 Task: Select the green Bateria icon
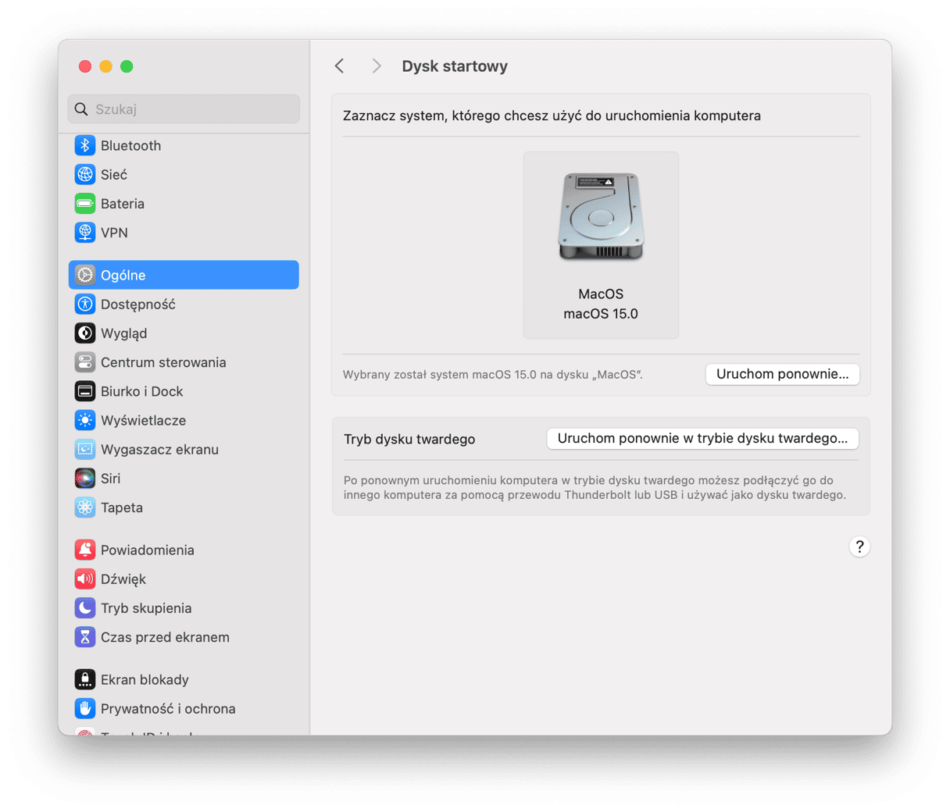click(x=85, y=204)
